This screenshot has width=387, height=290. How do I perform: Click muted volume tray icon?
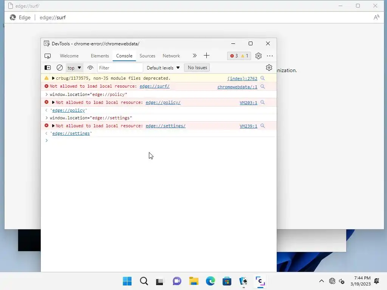pos(342,281)
